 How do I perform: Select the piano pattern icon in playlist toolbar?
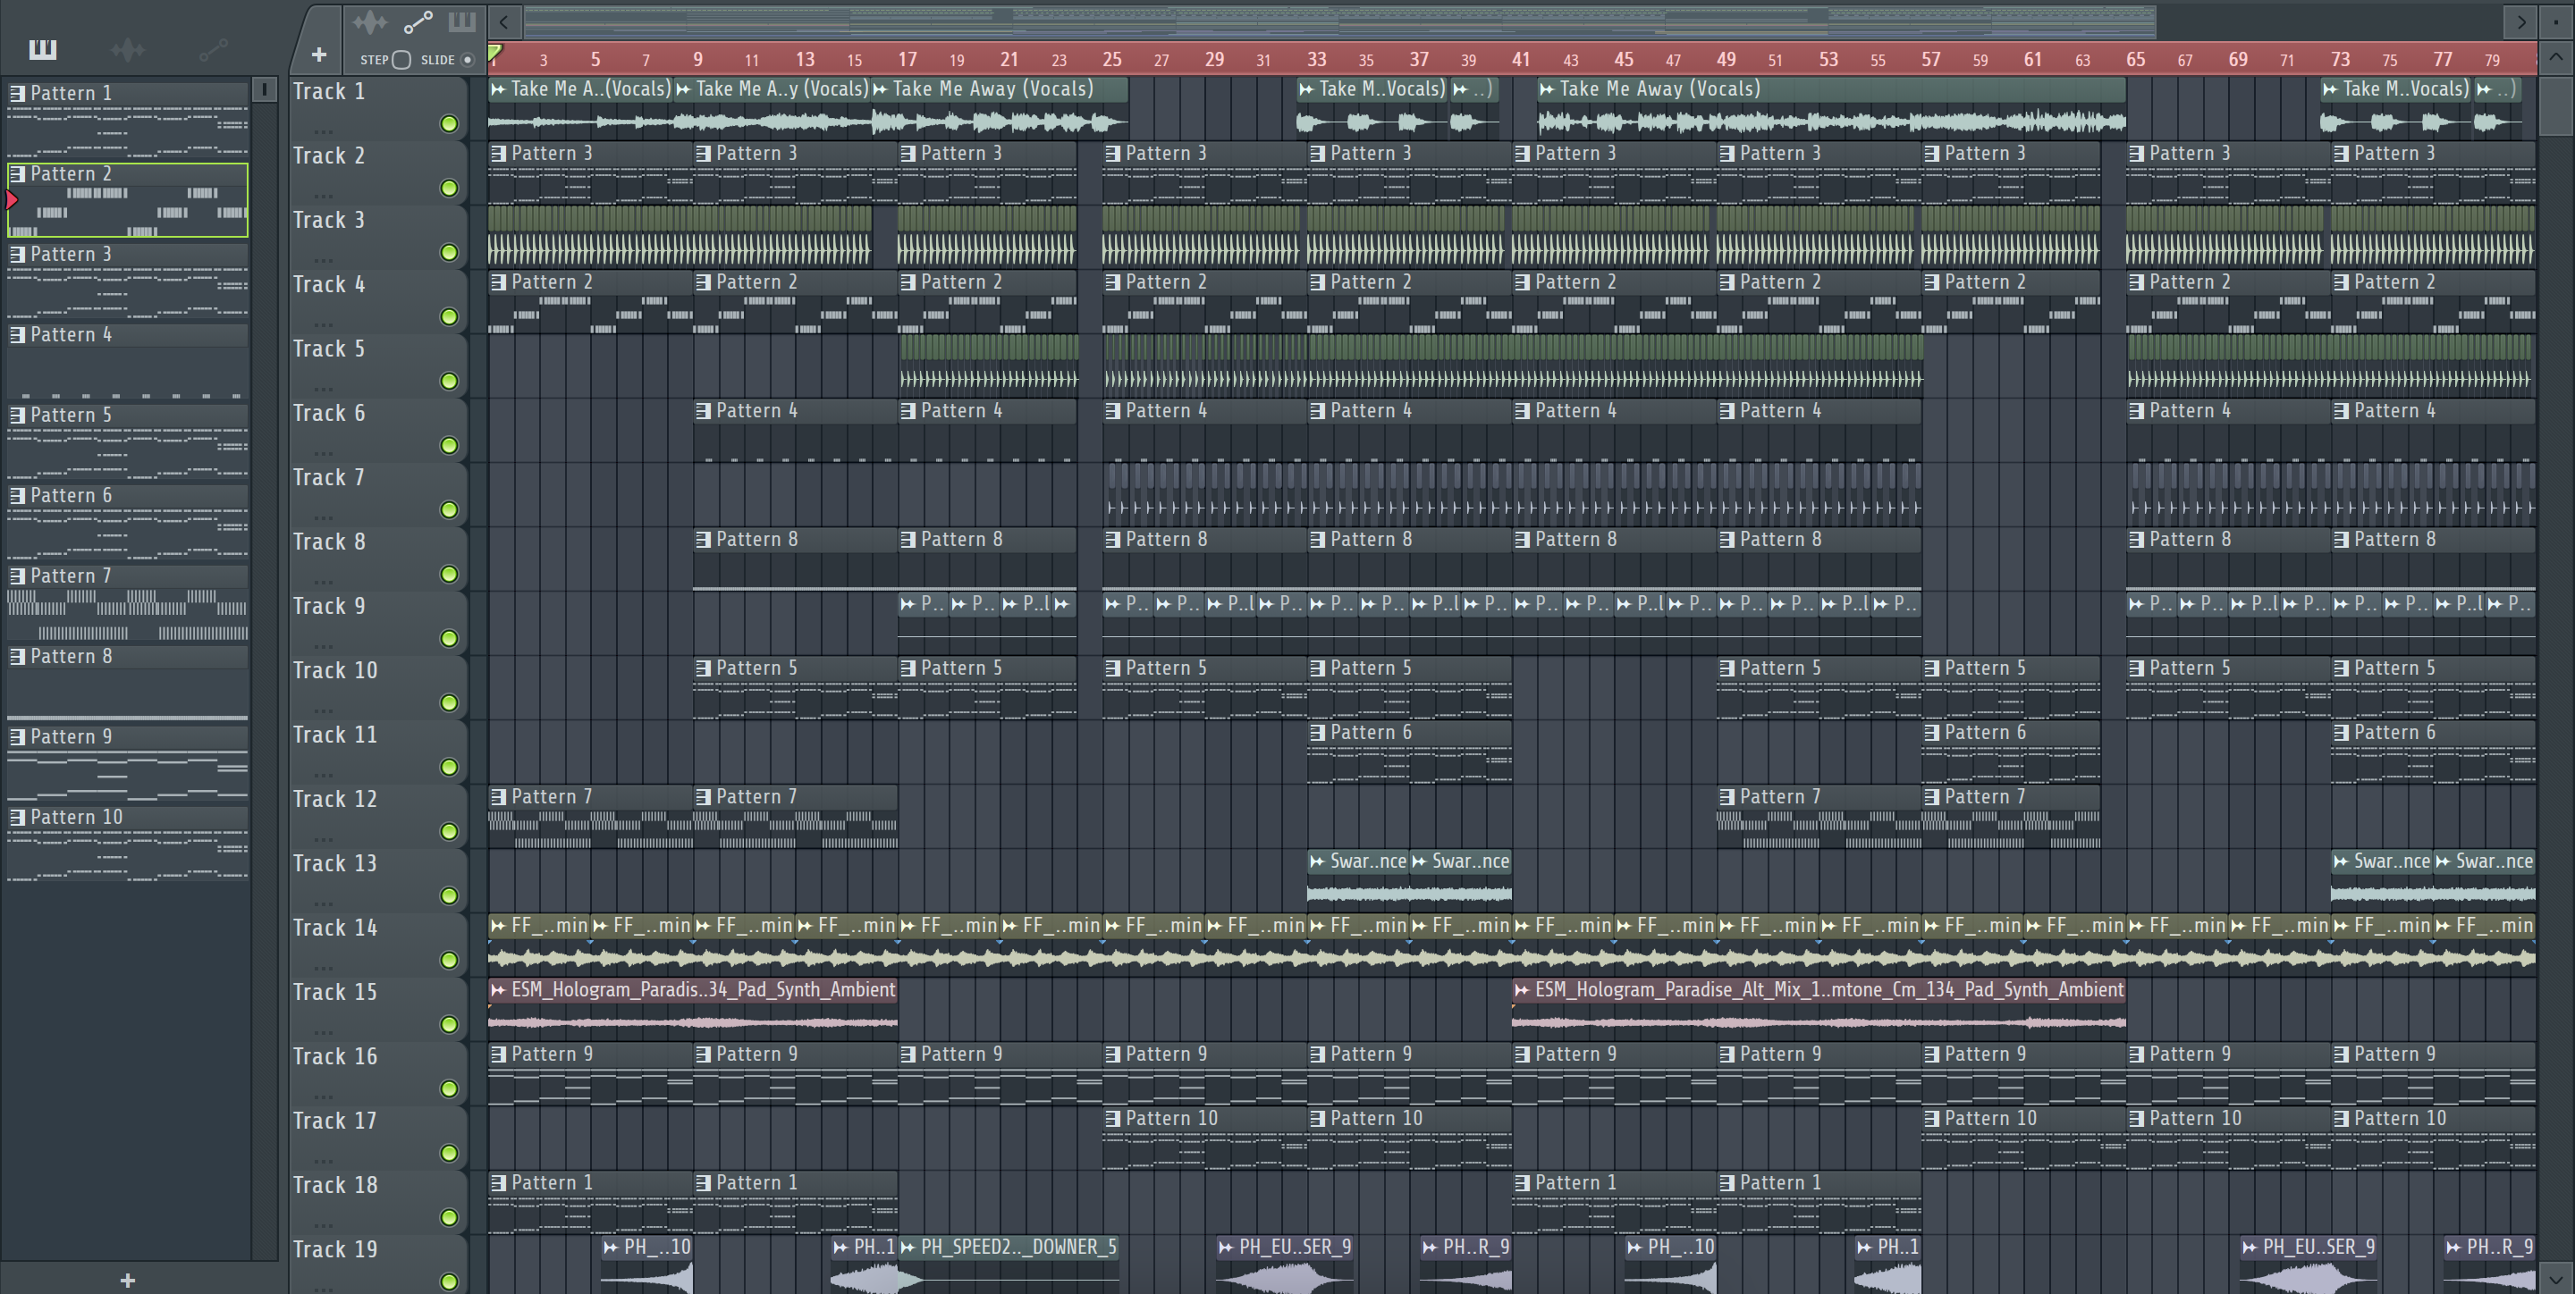462,21
